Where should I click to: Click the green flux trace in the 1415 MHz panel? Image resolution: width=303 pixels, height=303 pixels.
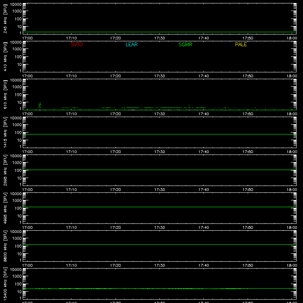coord(159,134)
